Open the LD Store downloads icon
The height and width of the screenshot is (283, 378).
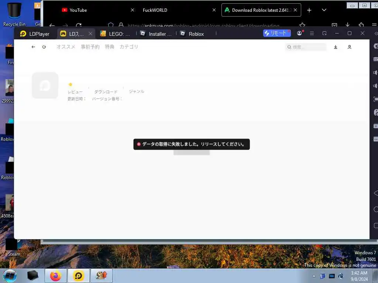coord(336,47)
